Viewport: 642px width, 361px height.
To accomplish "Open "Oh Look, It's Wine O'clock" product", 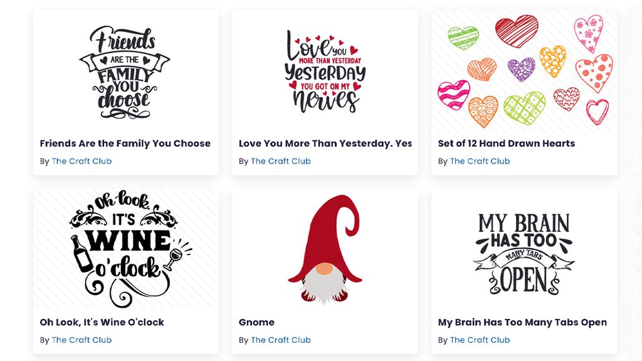I will tap(101, 322).
